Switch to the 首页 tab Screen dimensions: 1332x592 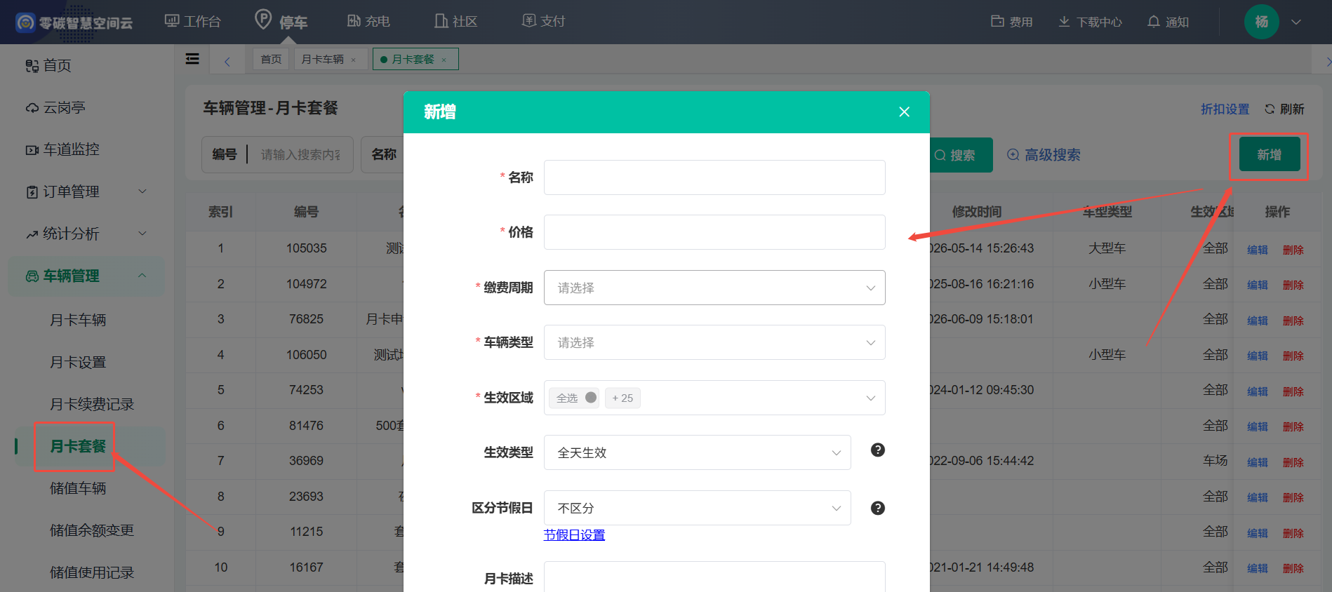(x=271, y=60)
